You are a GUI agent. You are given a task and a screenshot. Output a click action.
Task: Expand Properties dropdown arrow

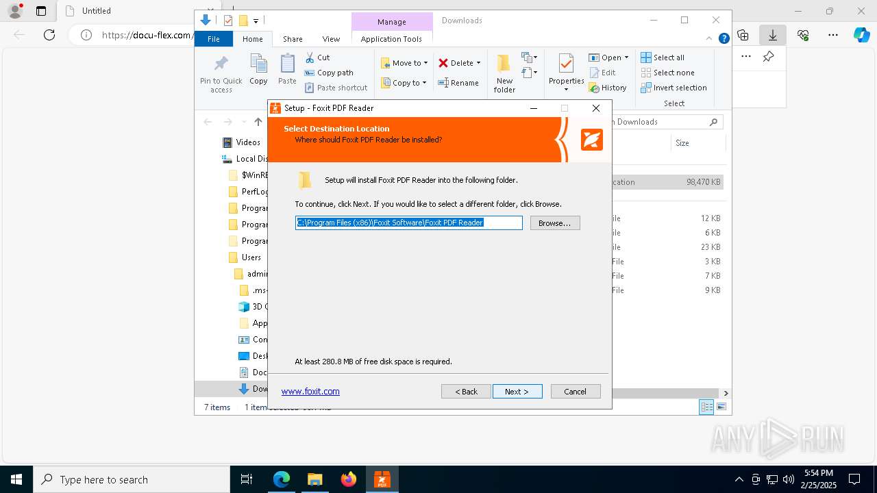pyautogui.click(x=566, y=90)
